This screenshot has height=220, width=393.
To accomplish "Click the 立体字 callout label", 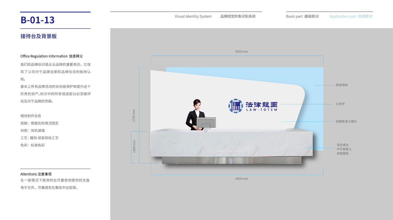I will (x=340, y=104).
